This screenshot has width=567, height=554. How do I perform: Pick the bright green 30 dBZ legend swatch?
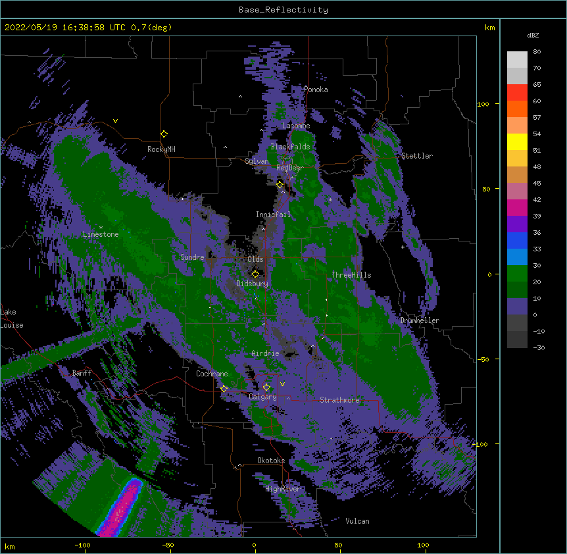coord(517,273)
